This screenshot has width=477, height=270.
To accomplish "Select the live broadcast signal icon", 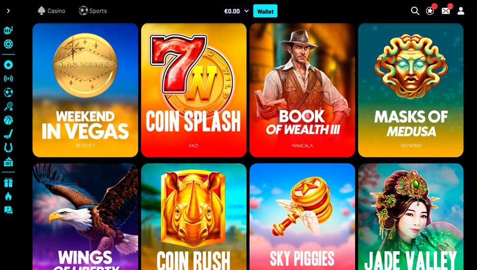I will tap(8, 79).
